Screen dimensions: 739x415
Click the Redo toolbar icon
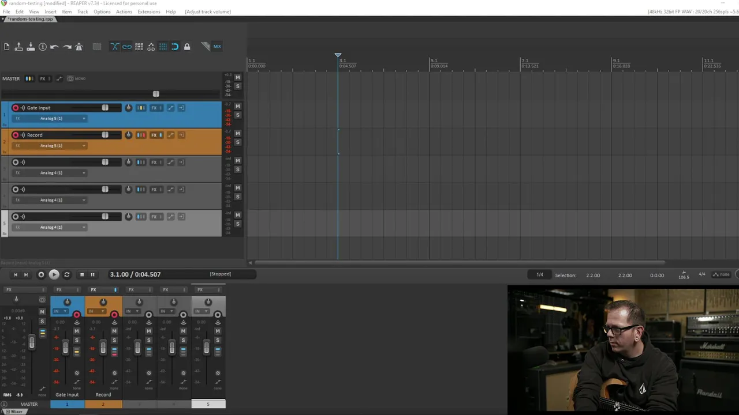click(67, 47)
